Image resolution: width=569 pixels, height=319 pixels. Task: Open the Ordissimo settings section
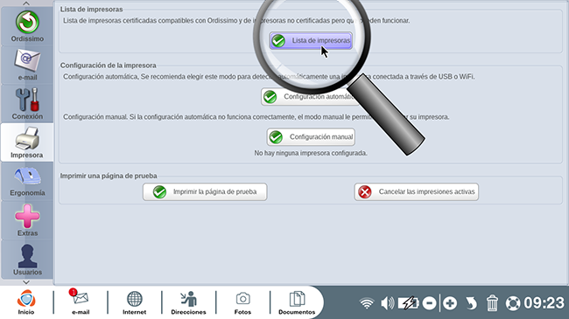[27, 27]
